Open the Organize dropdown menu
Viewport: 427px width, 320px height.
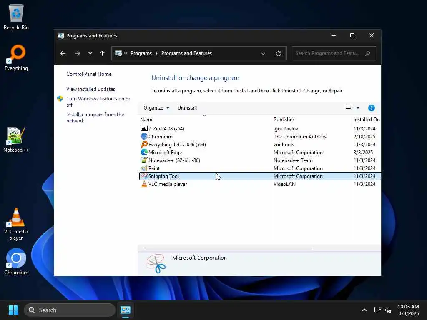point(156,108)
